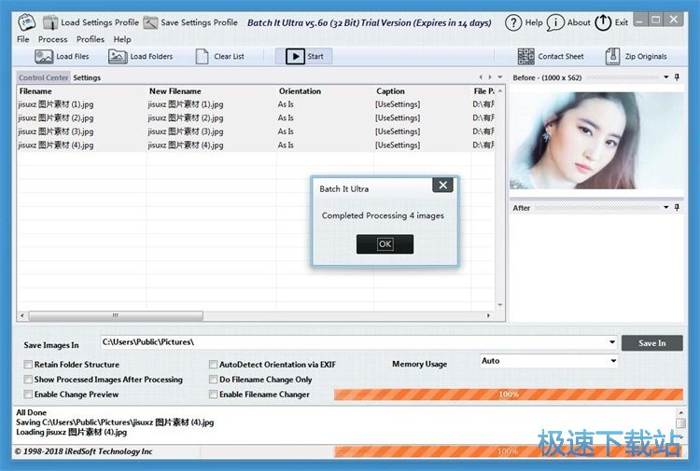
Task: Open the Profiles menu
Action: pyautogui.click(x=91, y=39)
